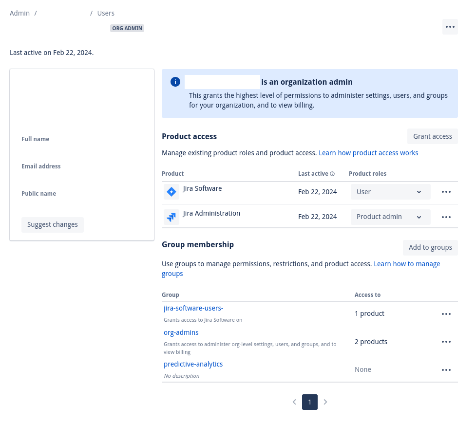Click the Email address label
The height and width of the screenshot is (423, 476).
(41, 166)
